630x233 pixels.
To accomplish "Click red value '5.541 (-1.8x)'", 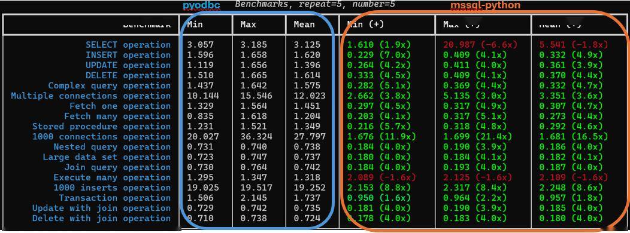I will tap(573, 45).
